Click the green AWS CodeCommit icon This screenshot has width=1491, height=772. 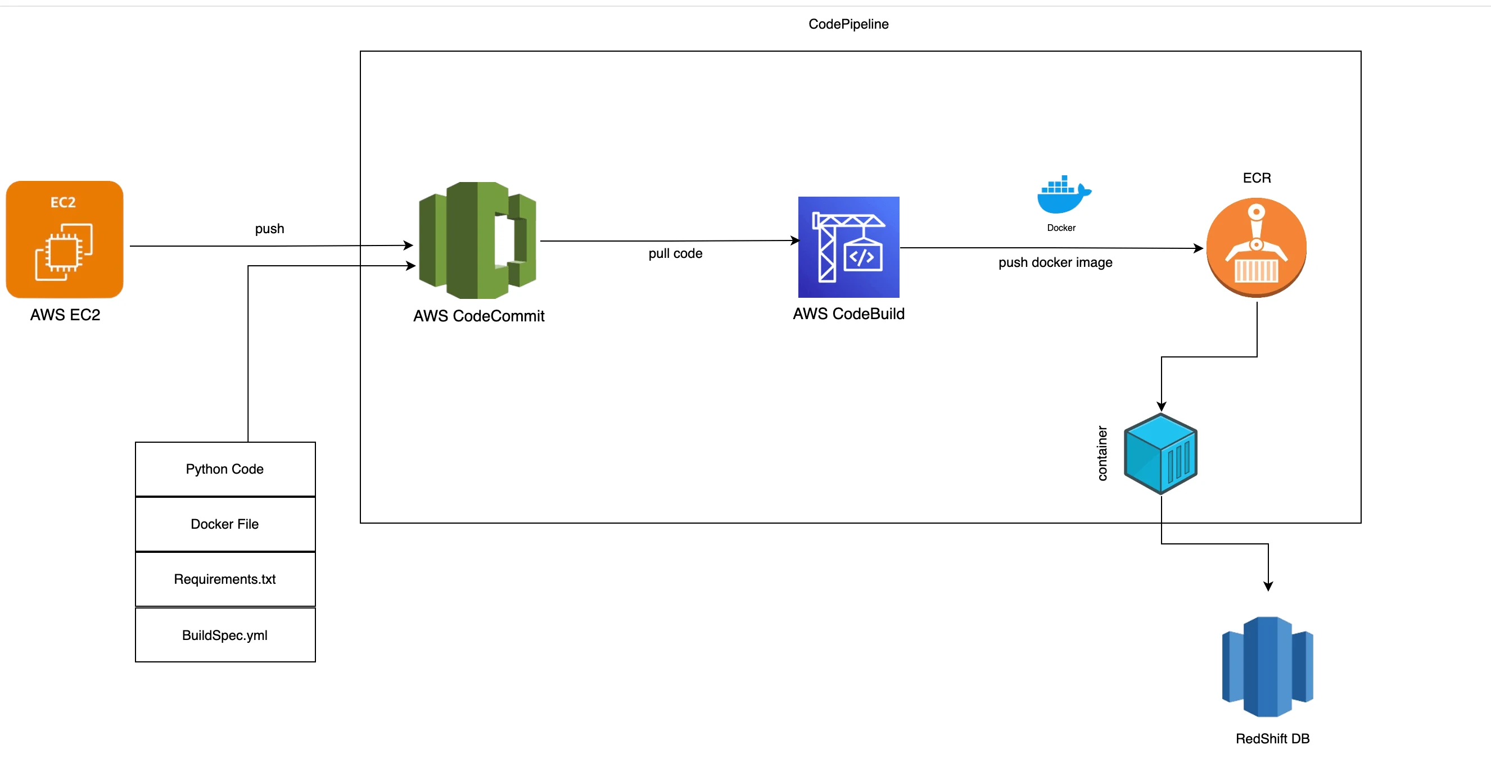click(x=477, y=240)
